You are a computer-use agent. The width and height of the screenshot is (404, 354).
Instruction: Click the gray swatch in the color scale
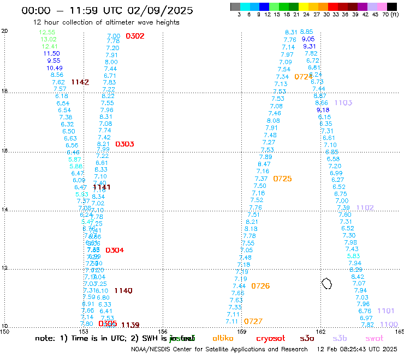[235, 7]
